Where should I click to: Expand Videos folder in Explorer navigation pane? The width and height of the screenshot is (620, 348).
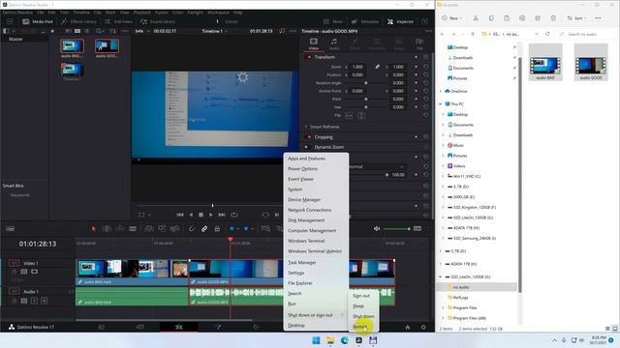444,165
